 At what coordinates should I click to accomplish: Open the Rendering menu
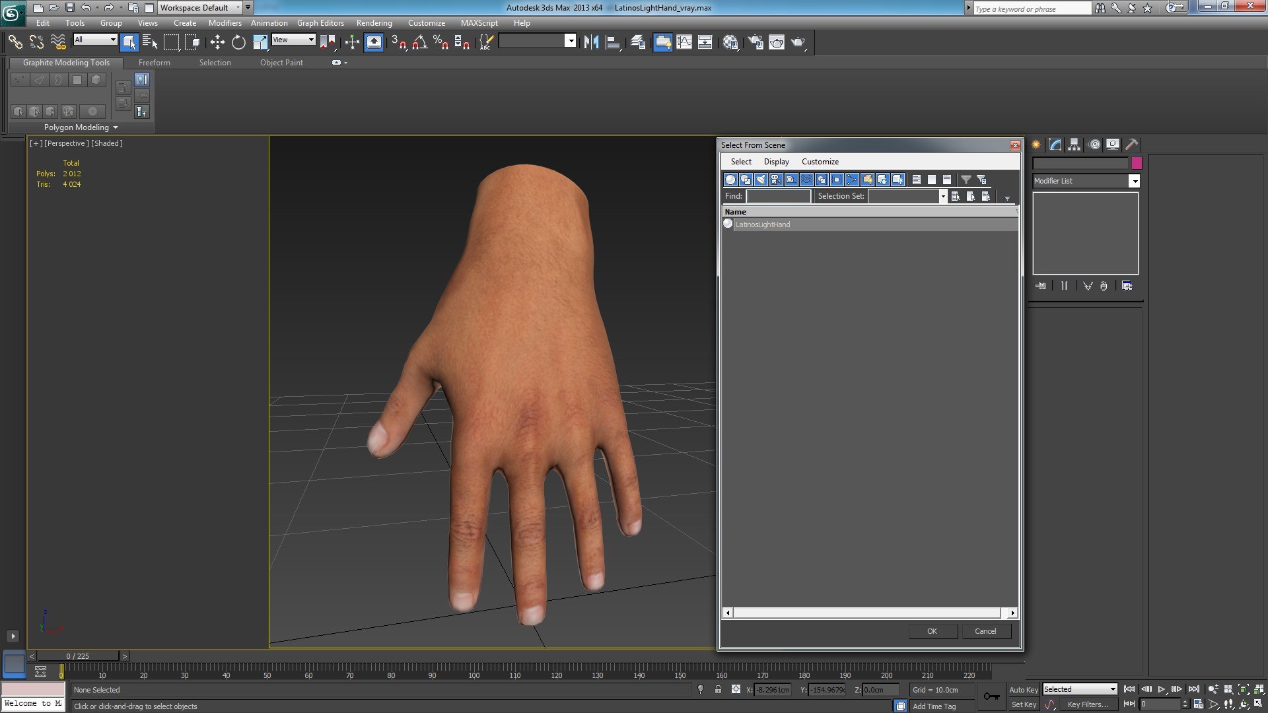pyautogui.click(x=374, y=23)
